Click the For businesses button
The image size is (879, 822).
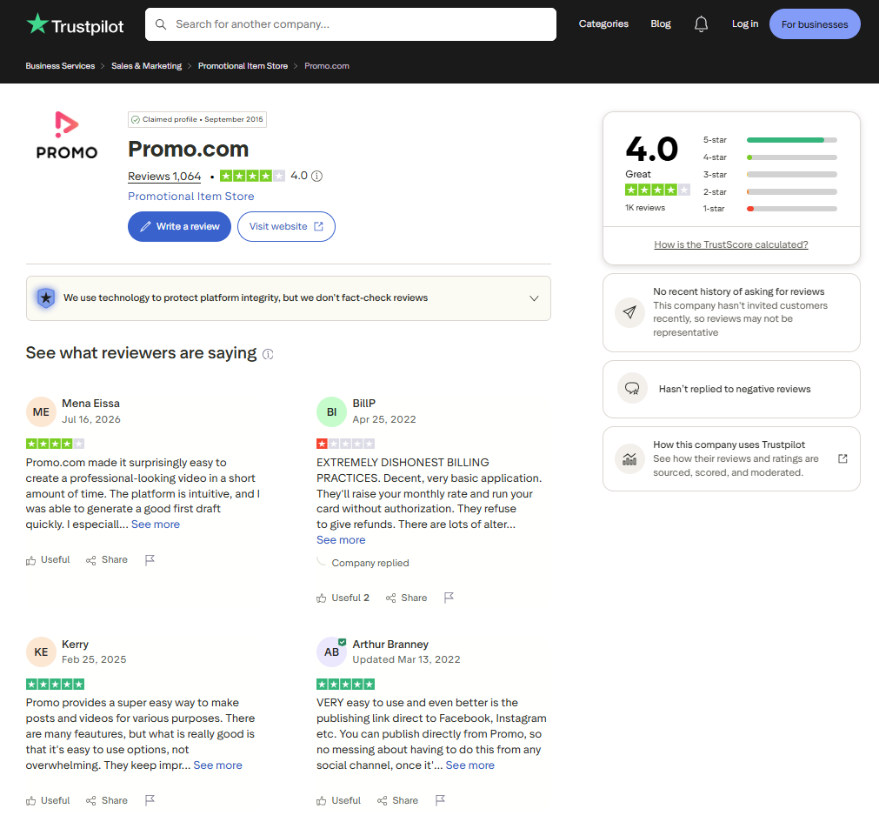coord(815,24)
